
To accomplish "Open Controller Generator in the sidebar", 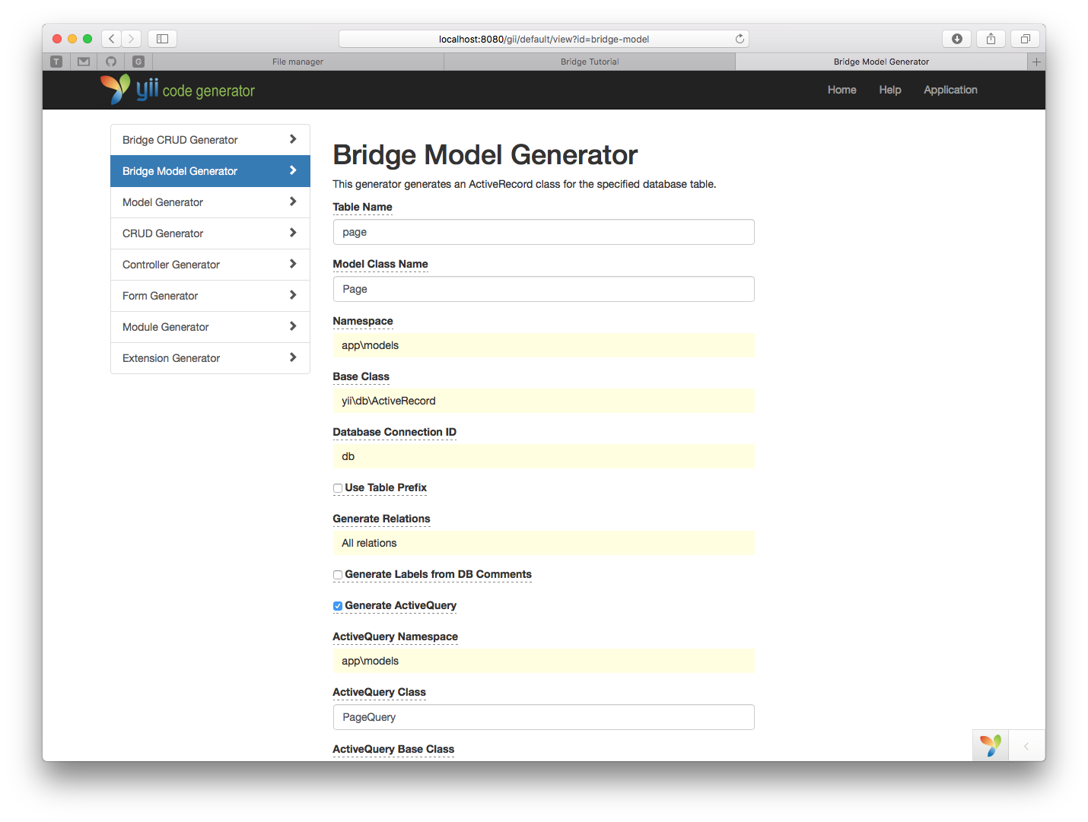I will point(210,265).
